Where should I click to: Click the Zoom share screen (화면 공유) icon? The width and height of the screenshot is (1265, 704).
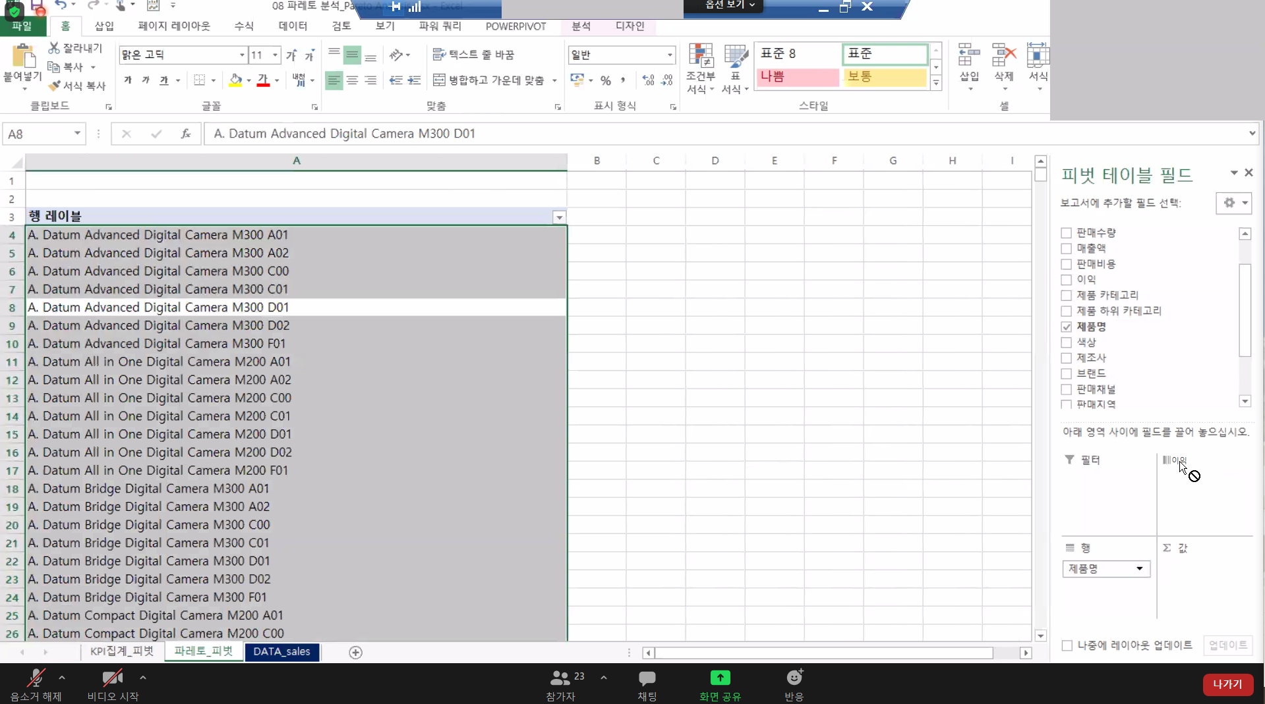(720, 678)
